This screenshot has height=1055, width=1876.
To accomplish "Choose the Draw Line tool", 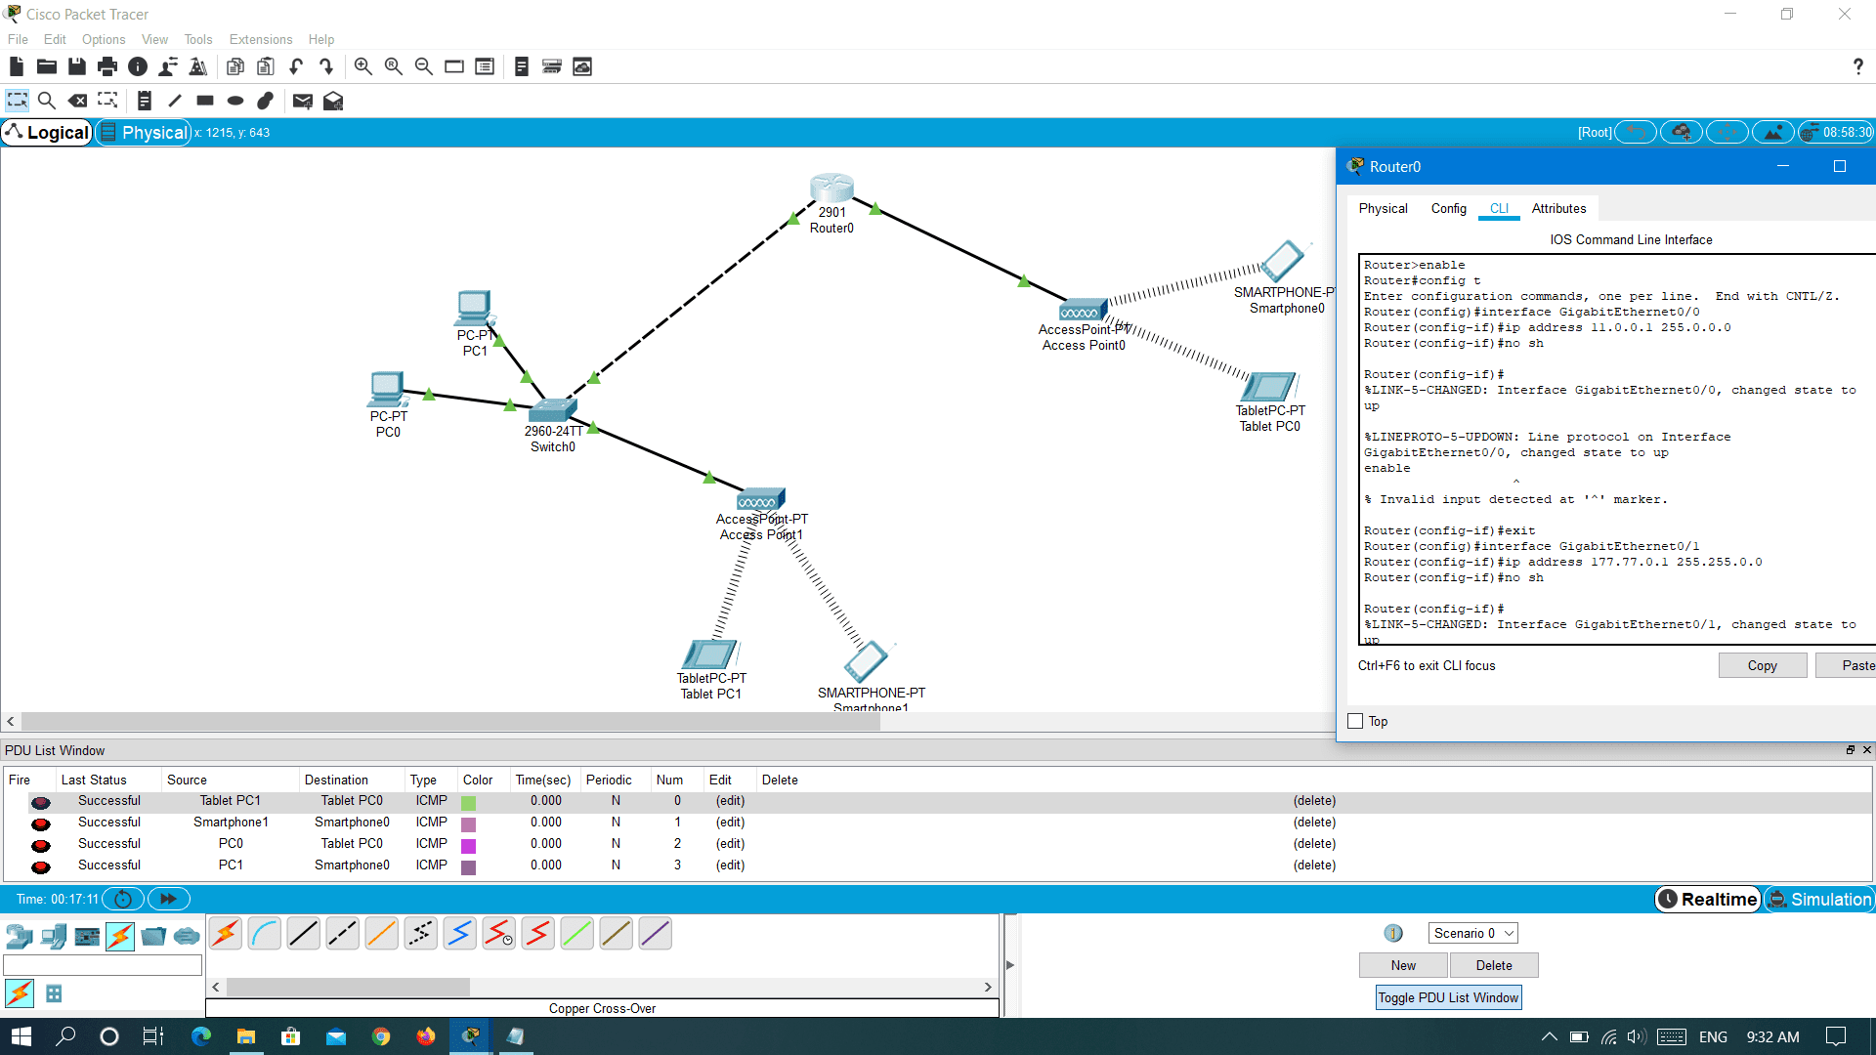I will pos(175,101).
